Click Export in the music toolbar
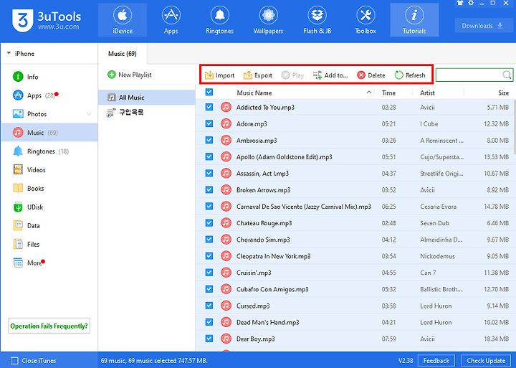 [258, 75]
